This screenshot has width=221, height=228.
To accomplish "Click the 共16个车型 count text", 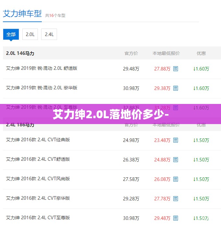I will coord(55,15).
